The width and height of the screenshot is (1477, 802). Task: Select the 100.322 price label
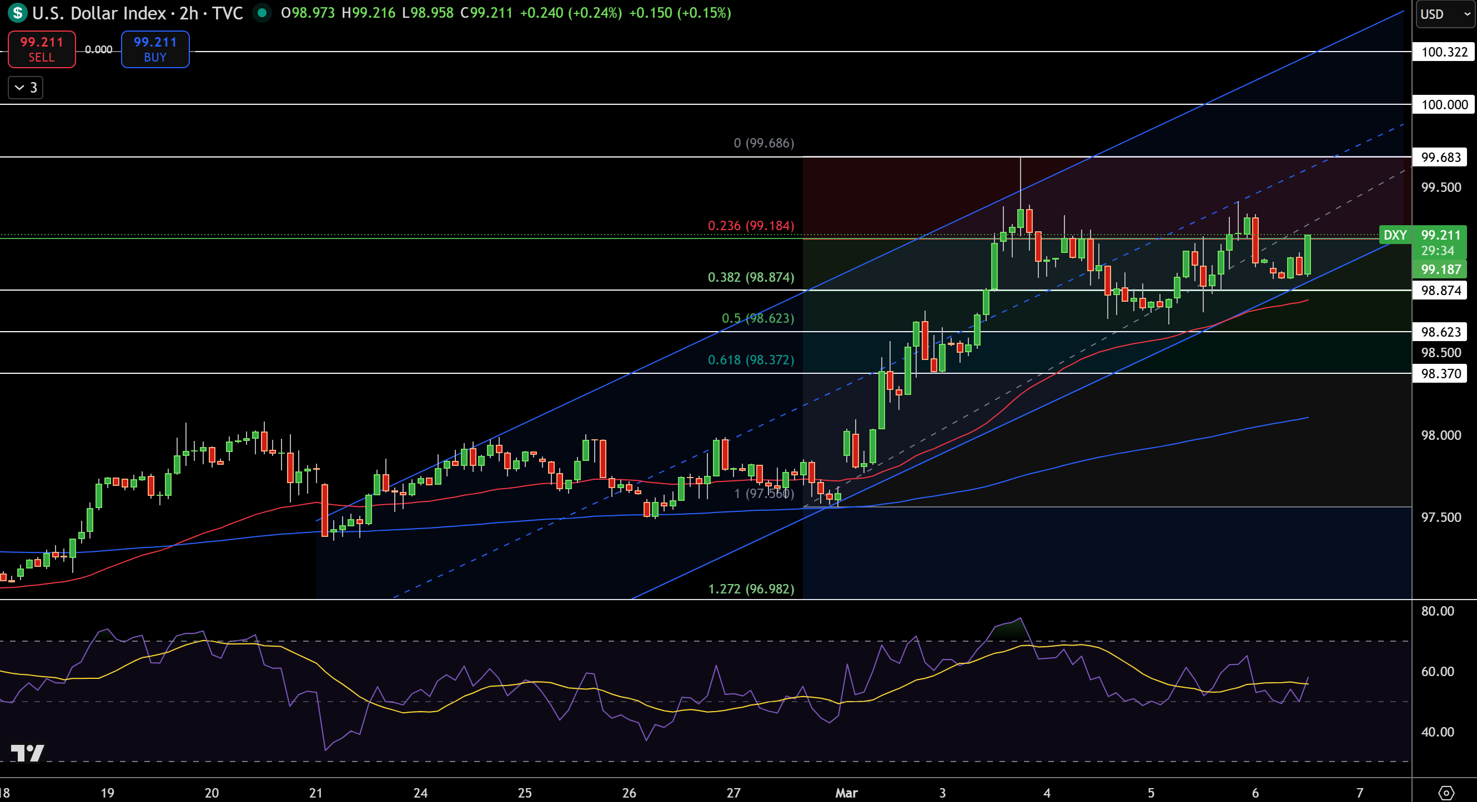[x=1444, y=52]
